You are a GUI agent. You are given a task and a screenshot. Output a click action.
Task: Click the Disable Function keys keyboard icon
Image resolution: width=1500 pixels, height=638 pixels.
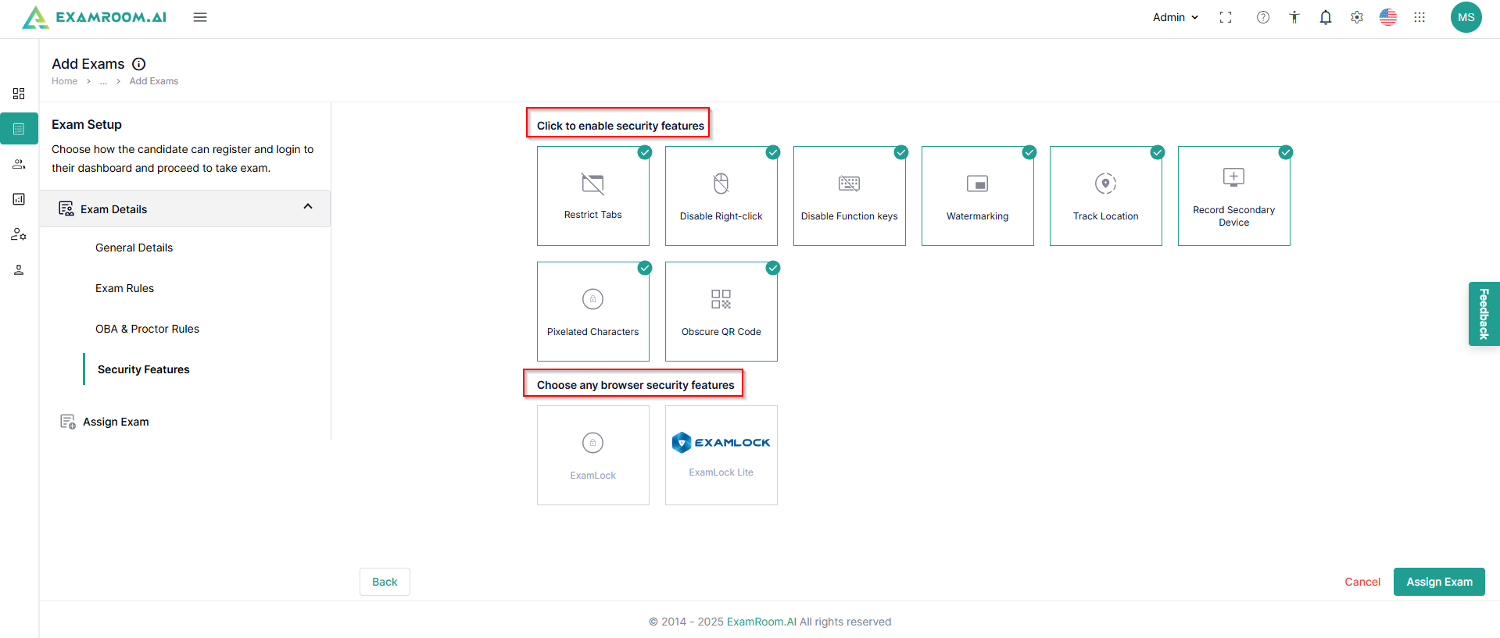click(850, 184)
